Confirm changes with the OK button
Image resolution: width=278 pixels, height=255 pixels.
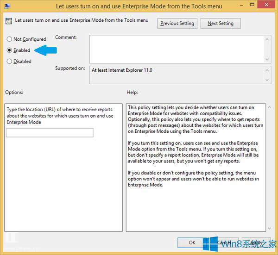click(192, 242)
